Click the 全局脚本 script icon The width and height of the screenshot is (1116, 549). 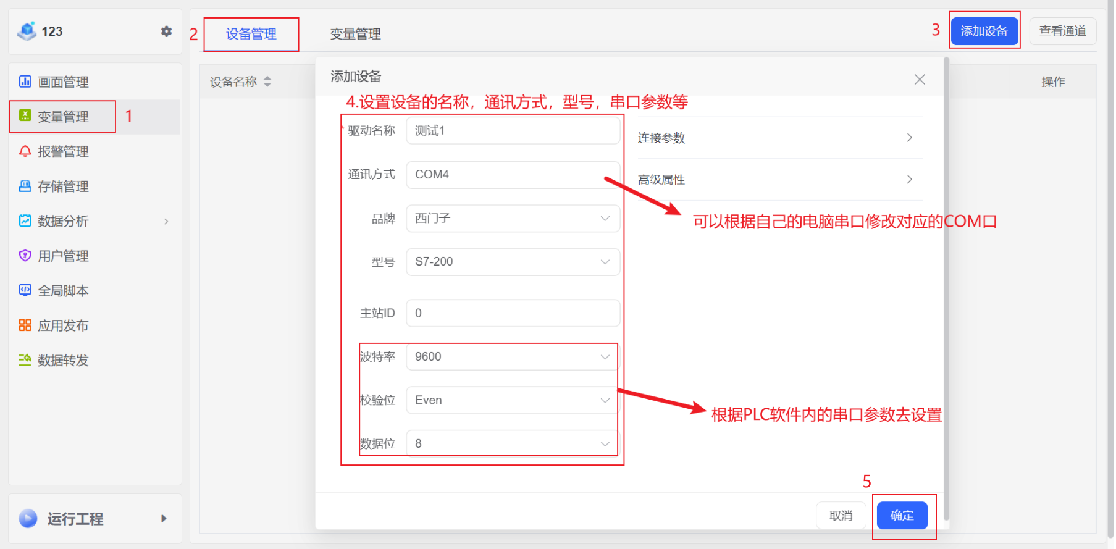coord(25,290)
